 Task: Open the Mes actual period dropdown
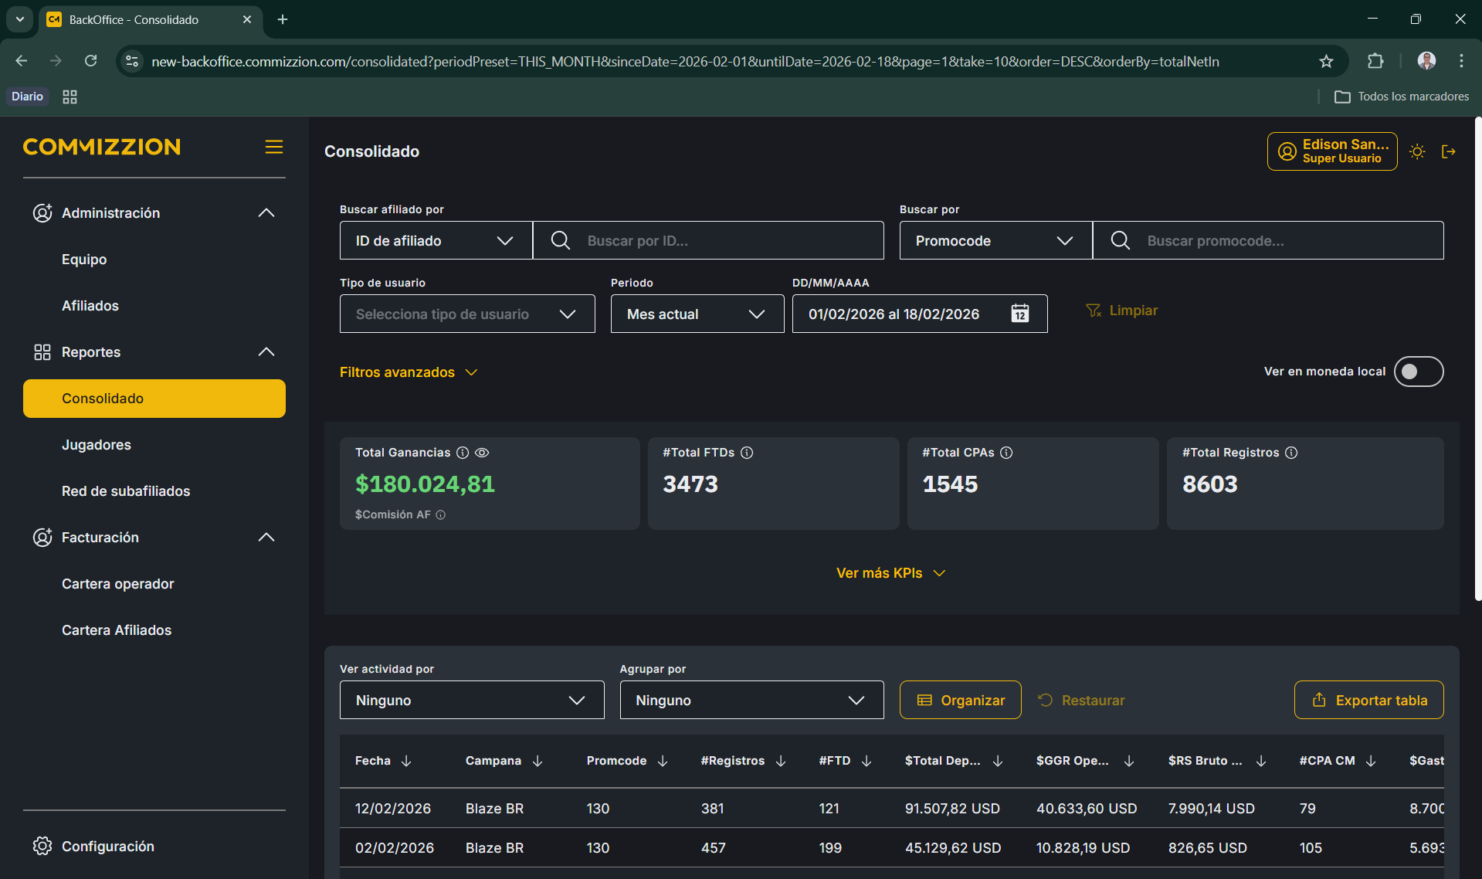pyautogui.click(x=696, y=314)
